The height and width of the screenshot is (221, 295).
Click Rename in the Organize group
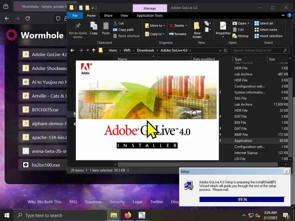point(177,34)
